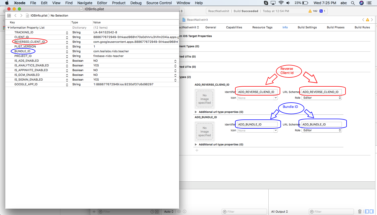This screenshot has height=215, width=377.
Task: Open the related items grid menu in IOSInfo.plist window
Action: [x=9, y=15]
